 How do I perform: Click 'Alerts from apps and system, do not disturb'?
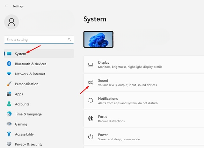pyautogui.click(x=128, y=103)
